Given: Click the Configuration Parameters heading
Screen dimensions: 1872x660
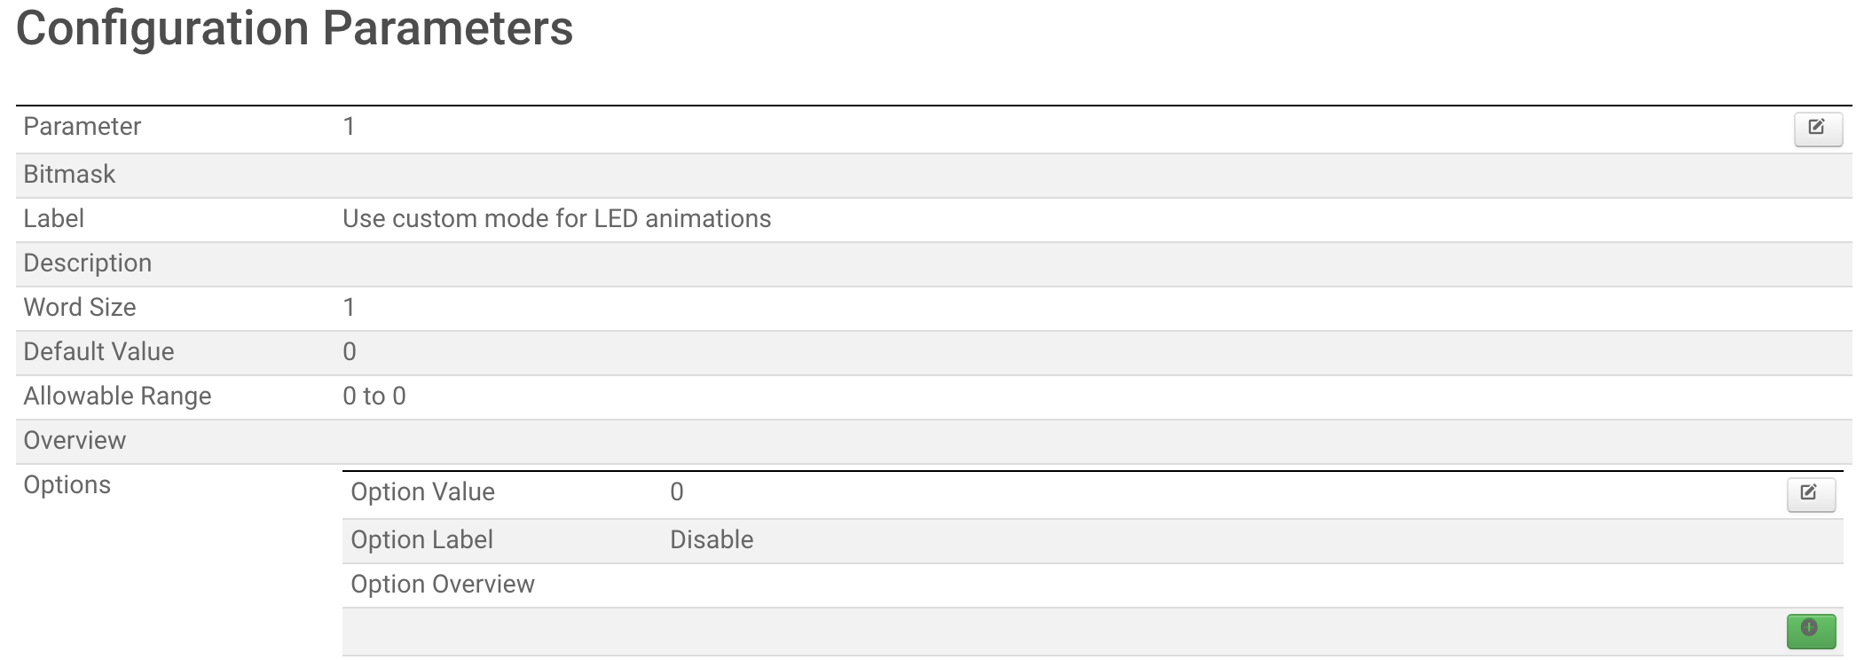Looking at the screenshot, I should coord(295,29).
